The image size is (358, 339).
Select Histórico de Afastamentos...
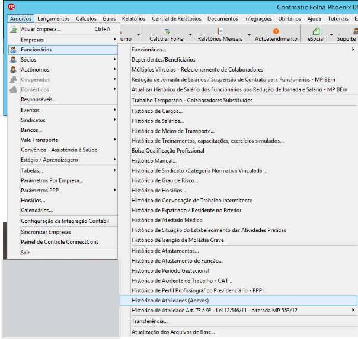[238, 251]
